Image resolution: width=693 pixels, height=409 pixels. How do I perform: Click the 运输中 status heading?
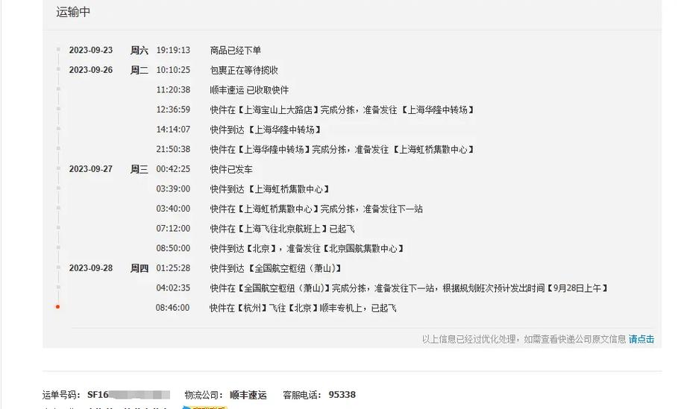click(73, 13)
